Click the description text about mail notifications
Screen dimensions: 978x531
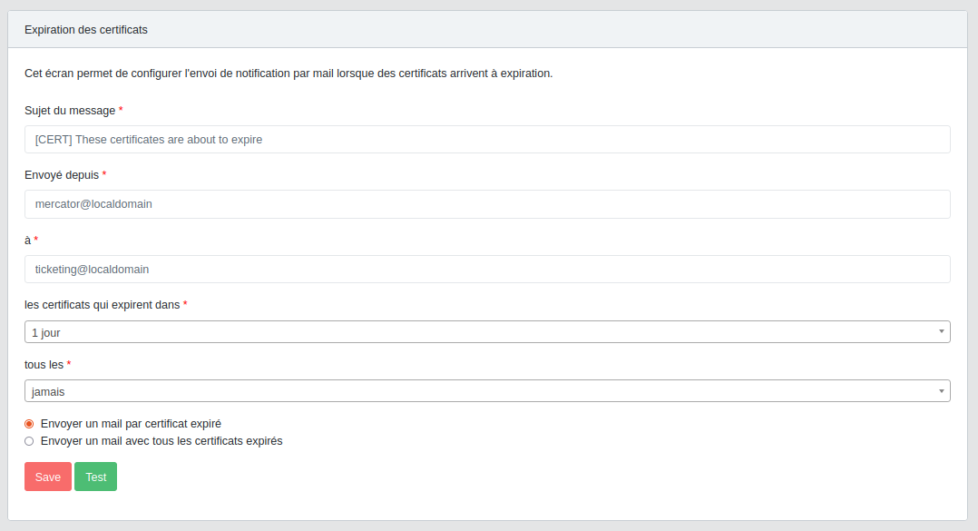click(x=289, y=74)
